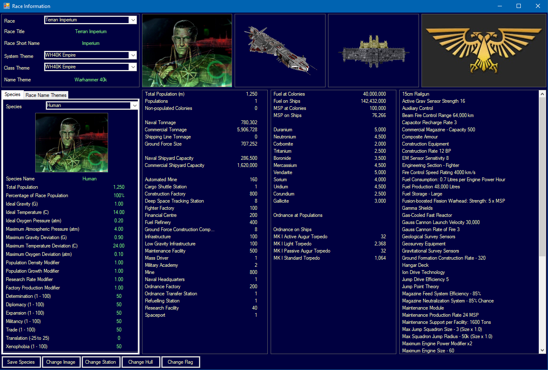
Task: Click the Translation value 0
Action: click(x=119, y=338)
